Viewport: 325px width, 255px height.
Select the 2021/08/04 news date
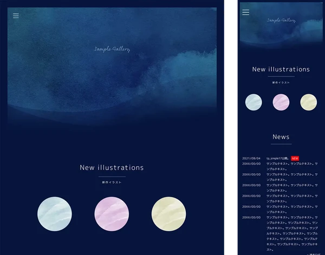click(251, 158)
